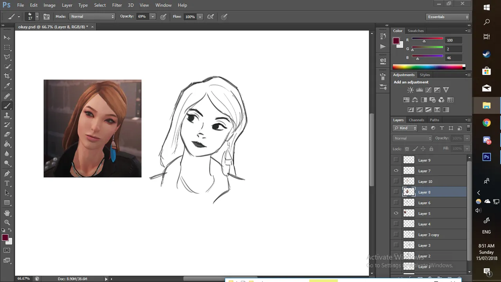
Task: Open the Flow slider dropdown arrow
Action: click(200, 16)
